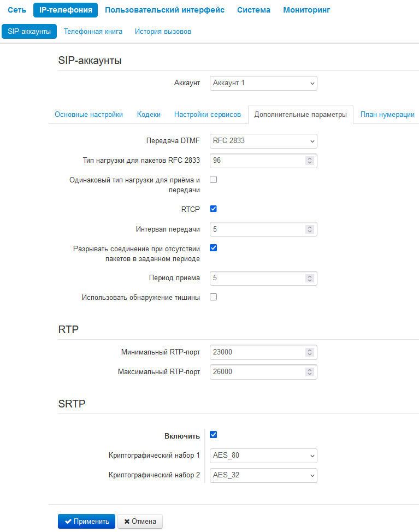Click the Отмена button

tap(140, 522)
